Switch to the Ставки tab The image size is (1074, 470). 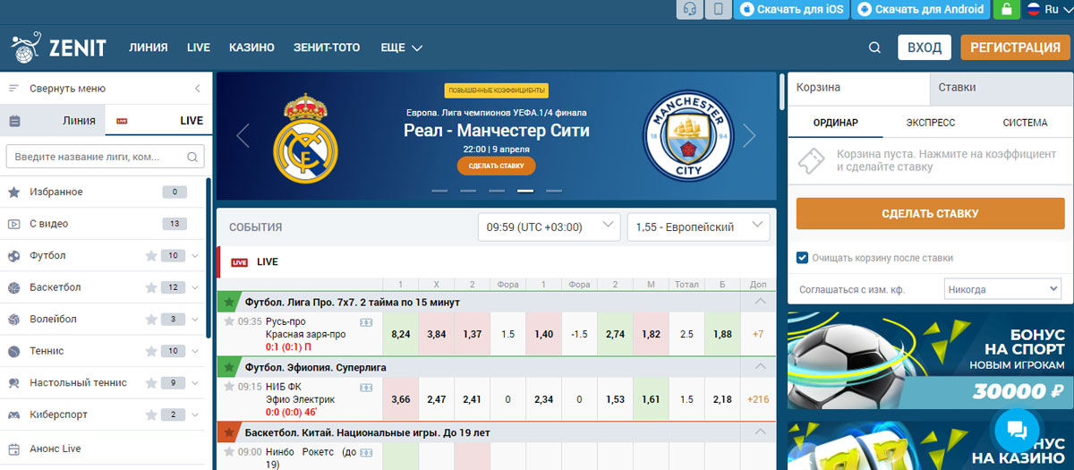pyautogui.click(x=1002, y=88)
